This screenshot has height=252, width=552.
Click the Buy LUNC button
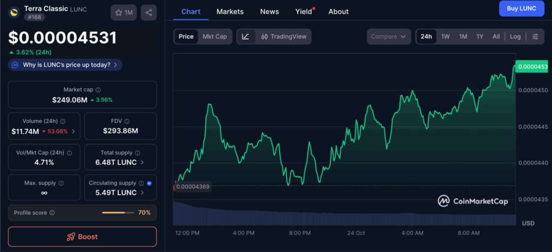tap(521, 9)
